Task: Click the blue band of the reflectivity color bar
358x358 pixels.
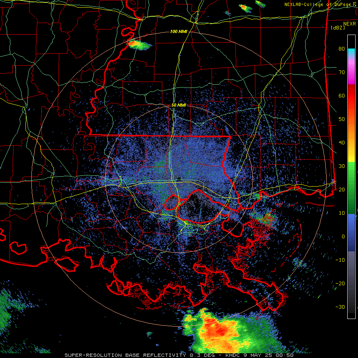Action: point(351,232)
